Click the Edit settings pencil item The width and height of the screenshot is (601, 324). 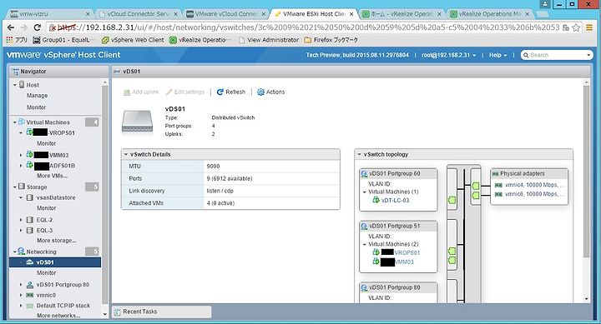185,92
